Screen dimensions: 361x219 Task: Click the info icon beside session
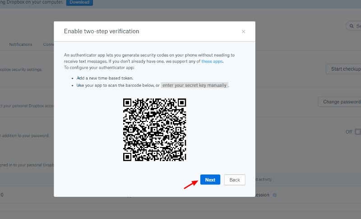(x=274, y=195)
